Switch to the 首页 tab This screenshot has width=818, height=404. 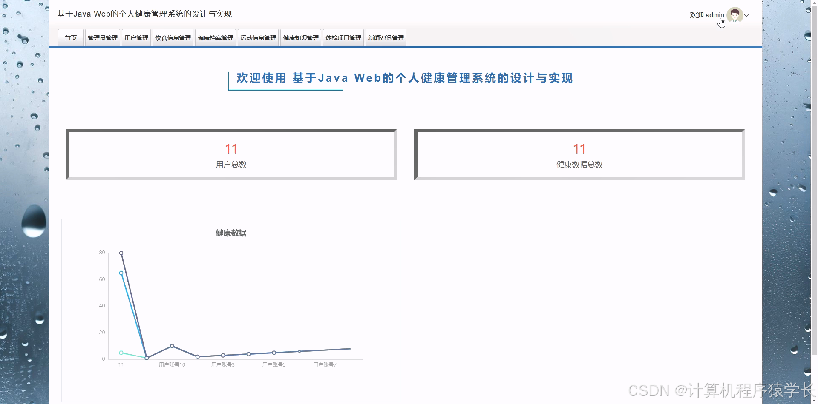click(70, 37)
